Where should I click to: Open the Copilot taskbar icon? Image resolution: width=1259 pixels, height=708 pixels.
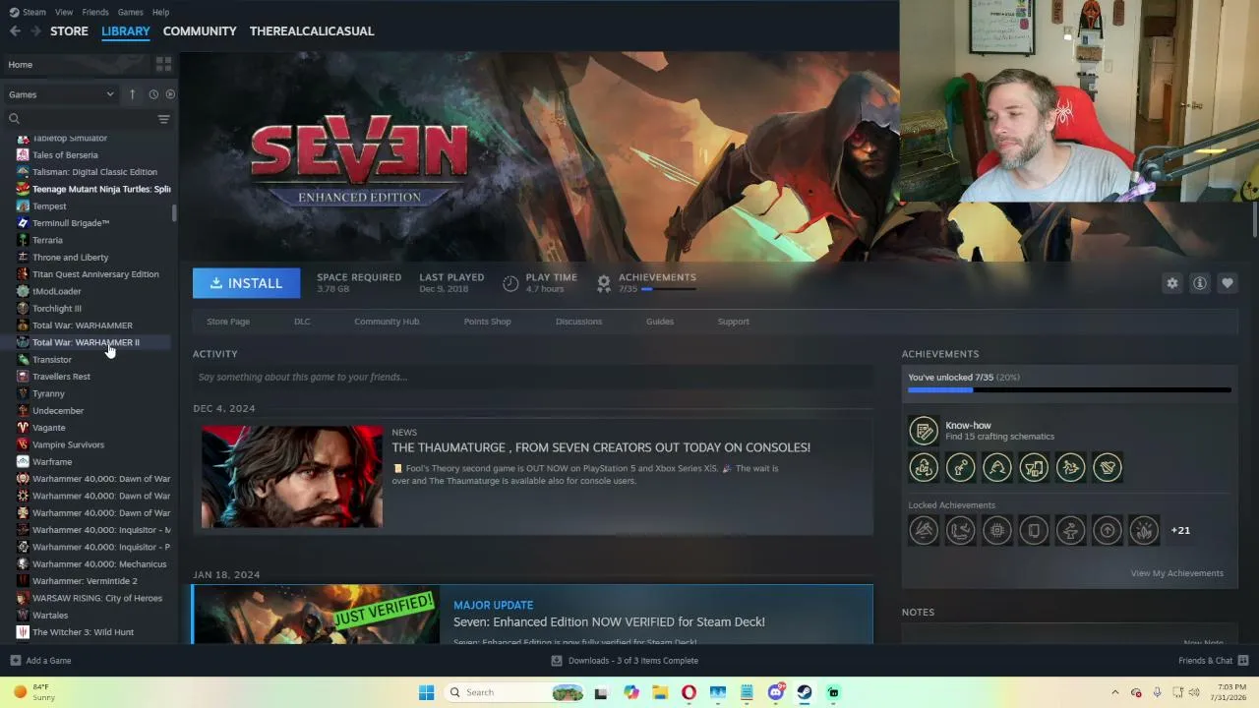(x=631, y=692)
